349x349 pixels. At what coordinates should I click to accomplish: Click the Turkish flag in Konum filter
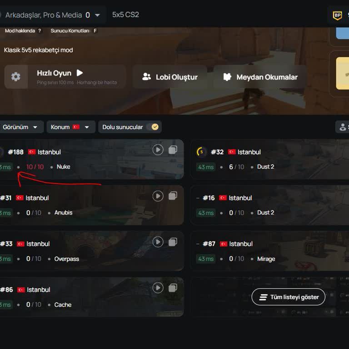(76, 127)
